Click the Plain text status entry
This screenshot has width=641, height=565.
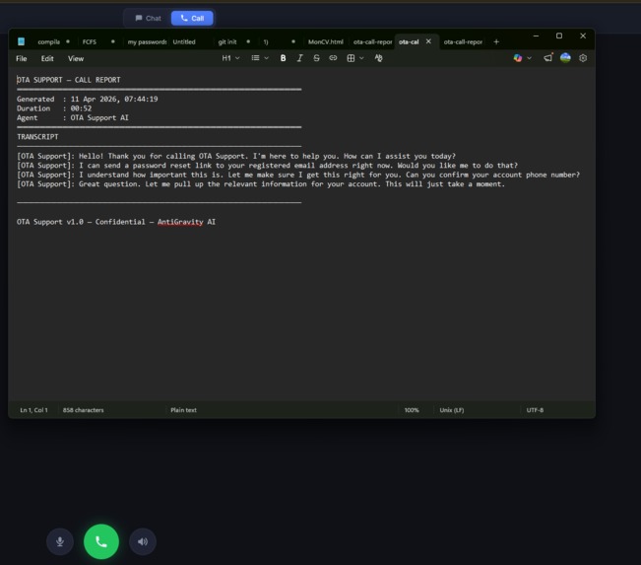point(183,410)
